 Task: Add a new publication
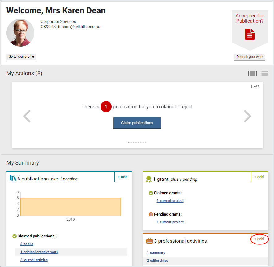[122, 177]
